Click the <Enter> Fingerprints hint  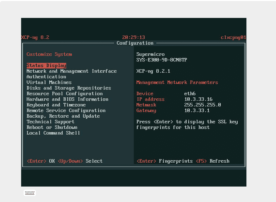click(x=165, y=161)
